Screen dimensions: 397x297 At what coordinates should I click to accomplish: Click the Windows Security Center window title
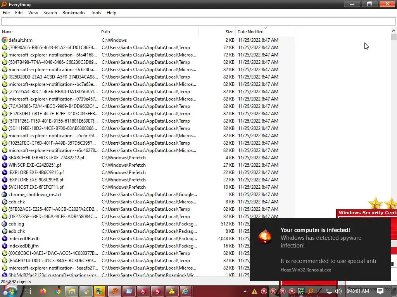pos(368,213)
